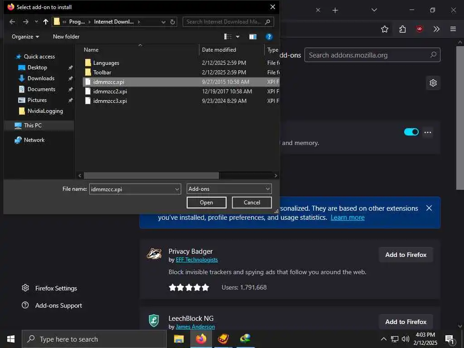Open James Anderson author link

pos(195,327)
